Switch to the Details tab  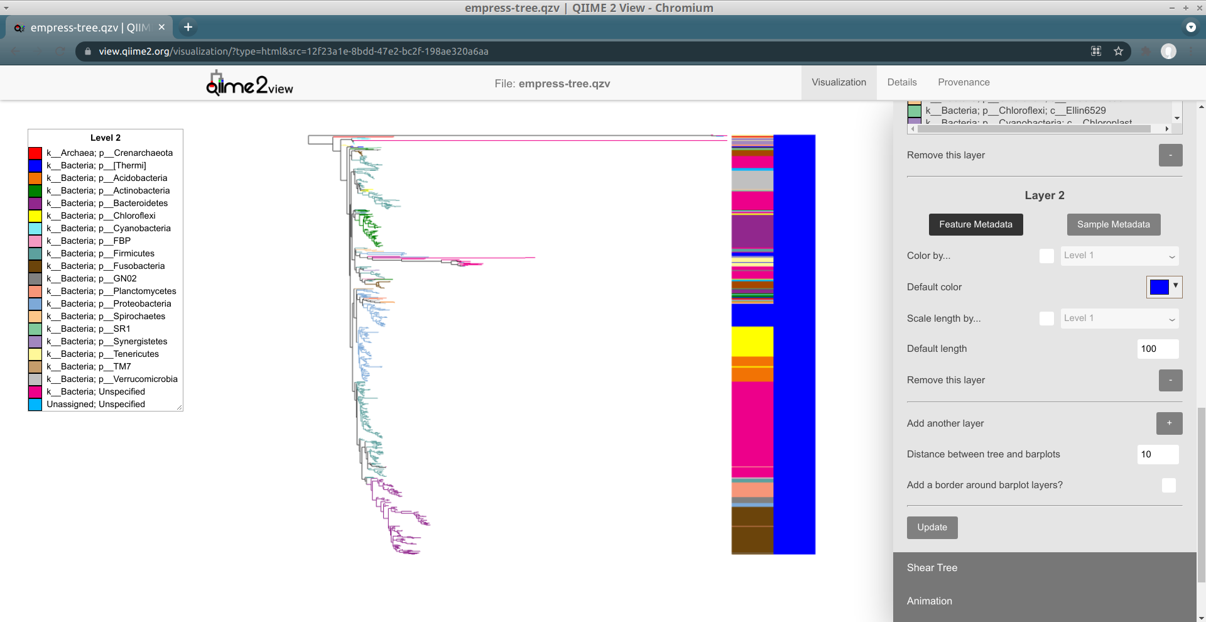[901, 82]
